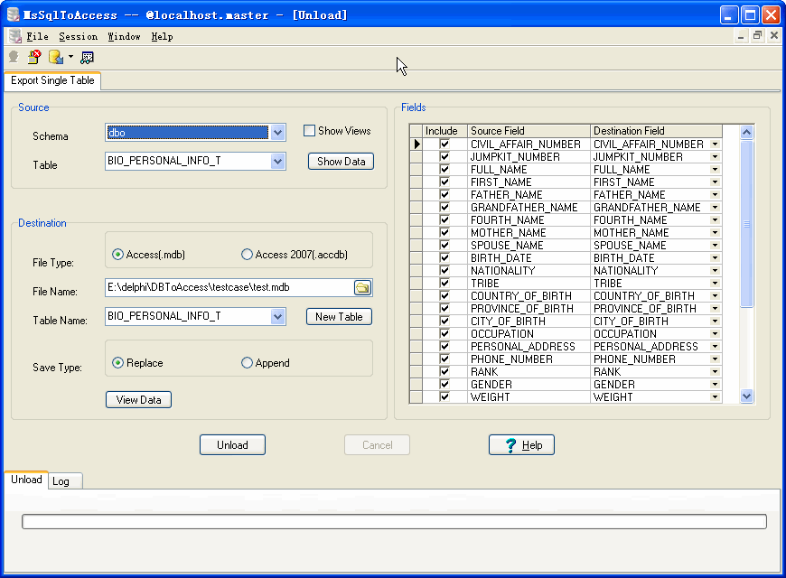Uncheck Include for CIVIL_AFFAIR_NUMBER
The image size is (786, 578).
(x=444, y=144)
